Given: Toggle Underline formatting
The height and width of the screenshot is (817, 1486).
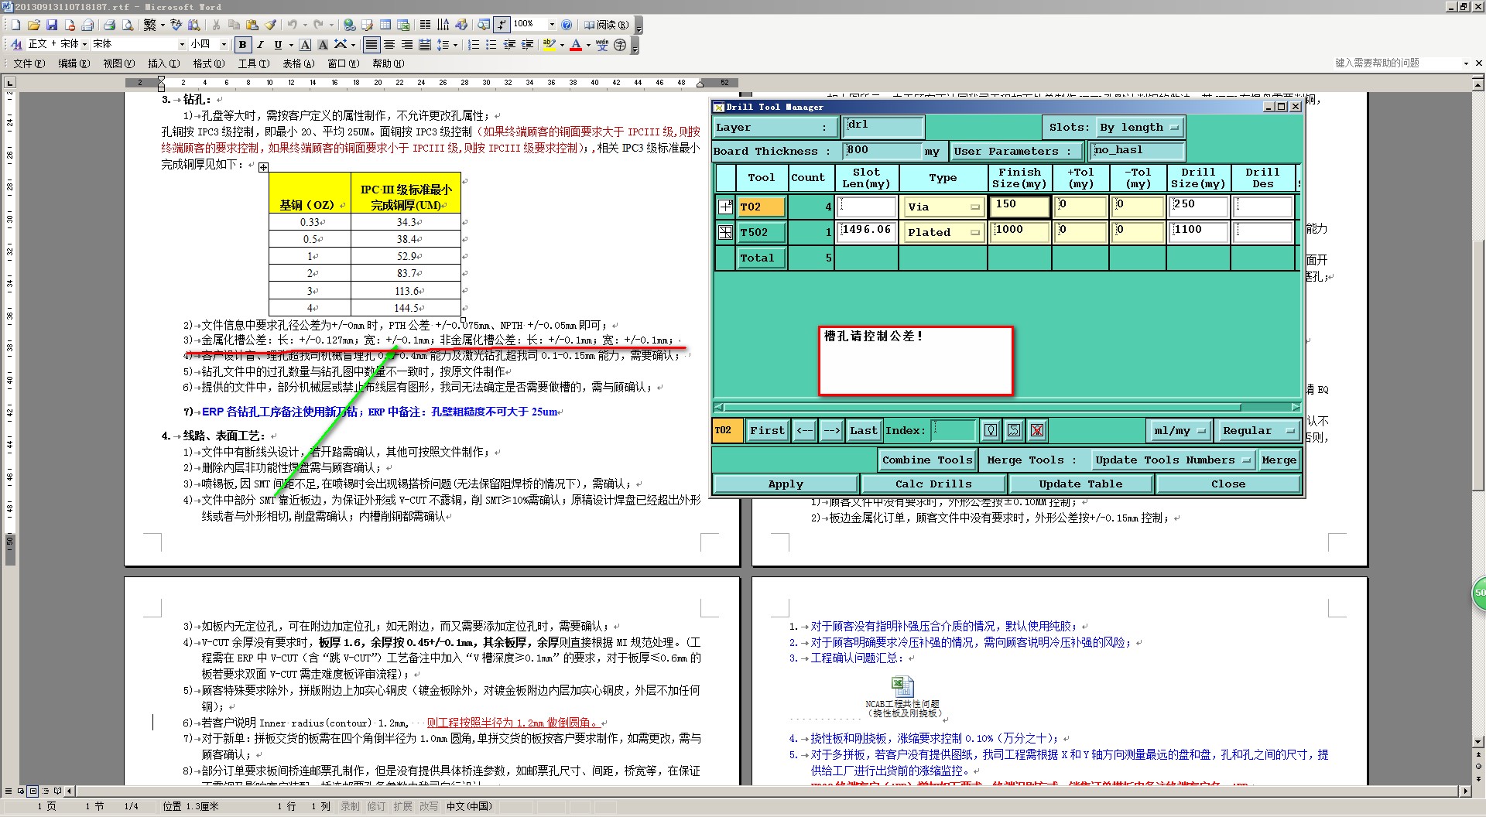Looking at the screenshot, I should [x=278, y=45].
